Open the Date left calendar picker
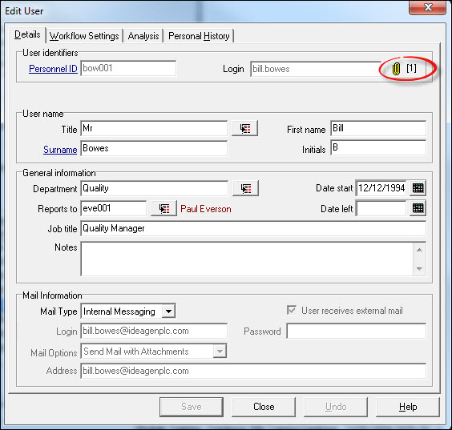Screen dimensions: 452x430 pos(418,208)
